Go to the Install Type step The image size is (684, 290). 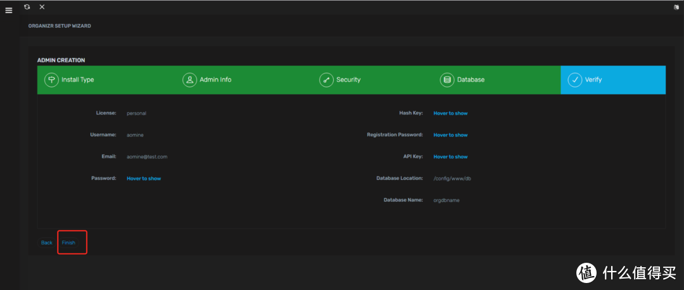point(77,80)
